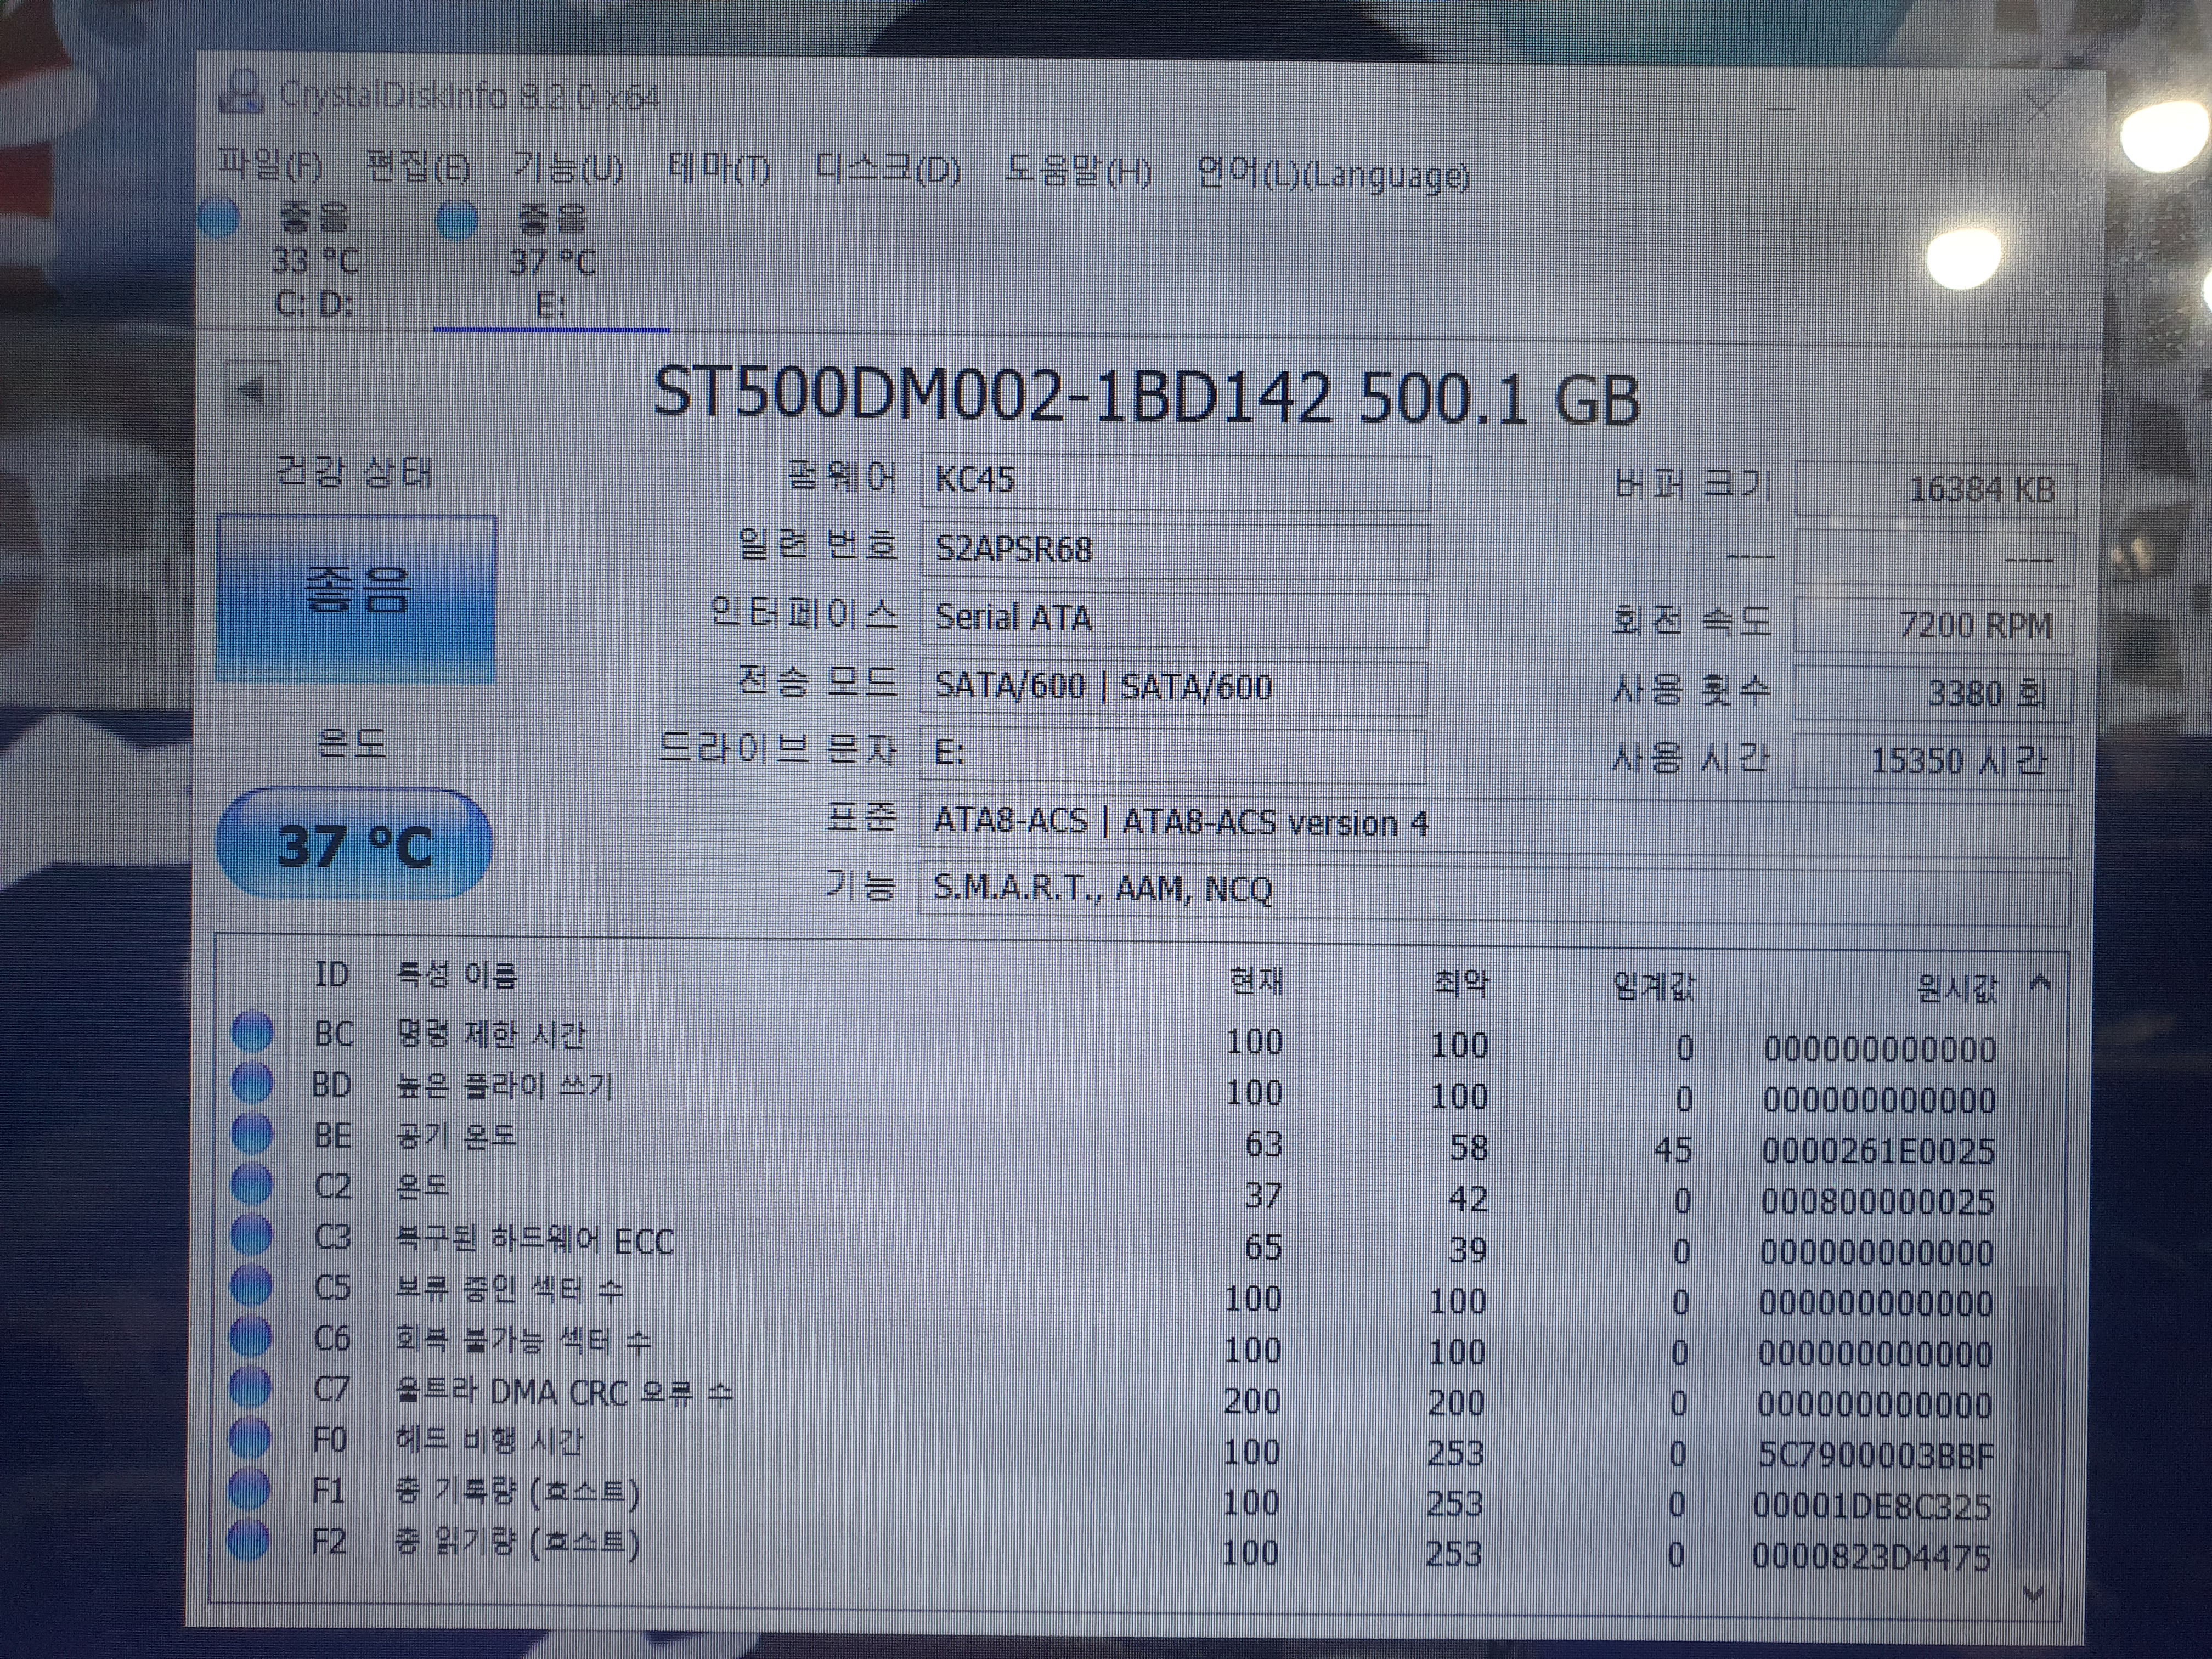Viewport: 2212px width, 1659px height.
Task: Click the 현재 column header
Action: point(1255,982)
